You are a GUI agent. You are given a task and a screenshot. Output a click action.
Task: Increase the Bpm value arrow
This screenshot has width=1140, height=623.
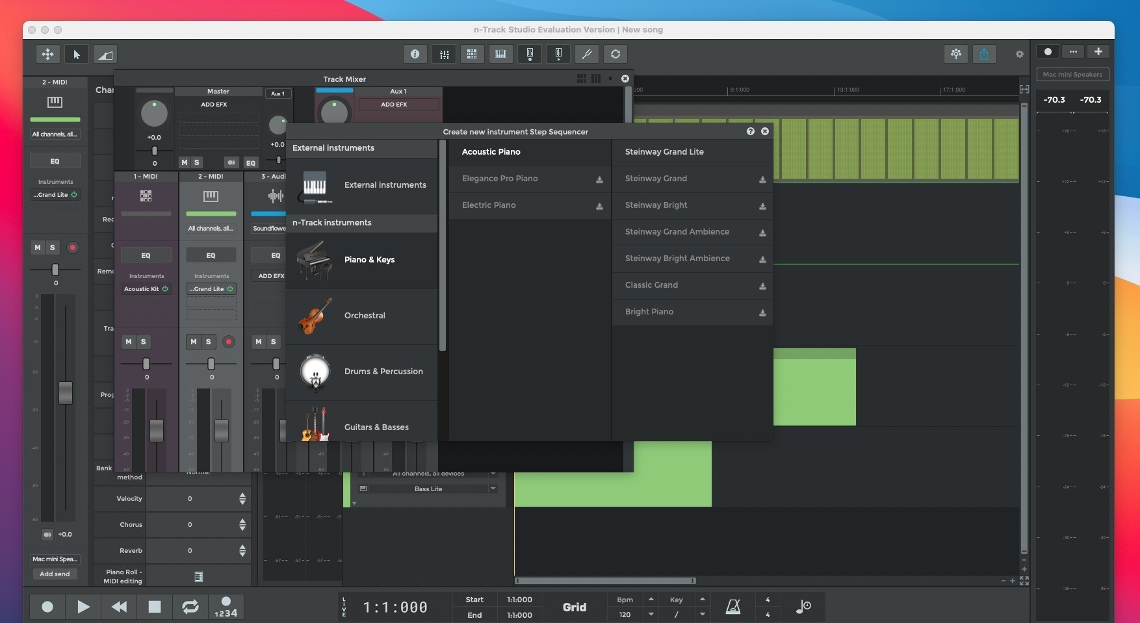tap(651, 599)
